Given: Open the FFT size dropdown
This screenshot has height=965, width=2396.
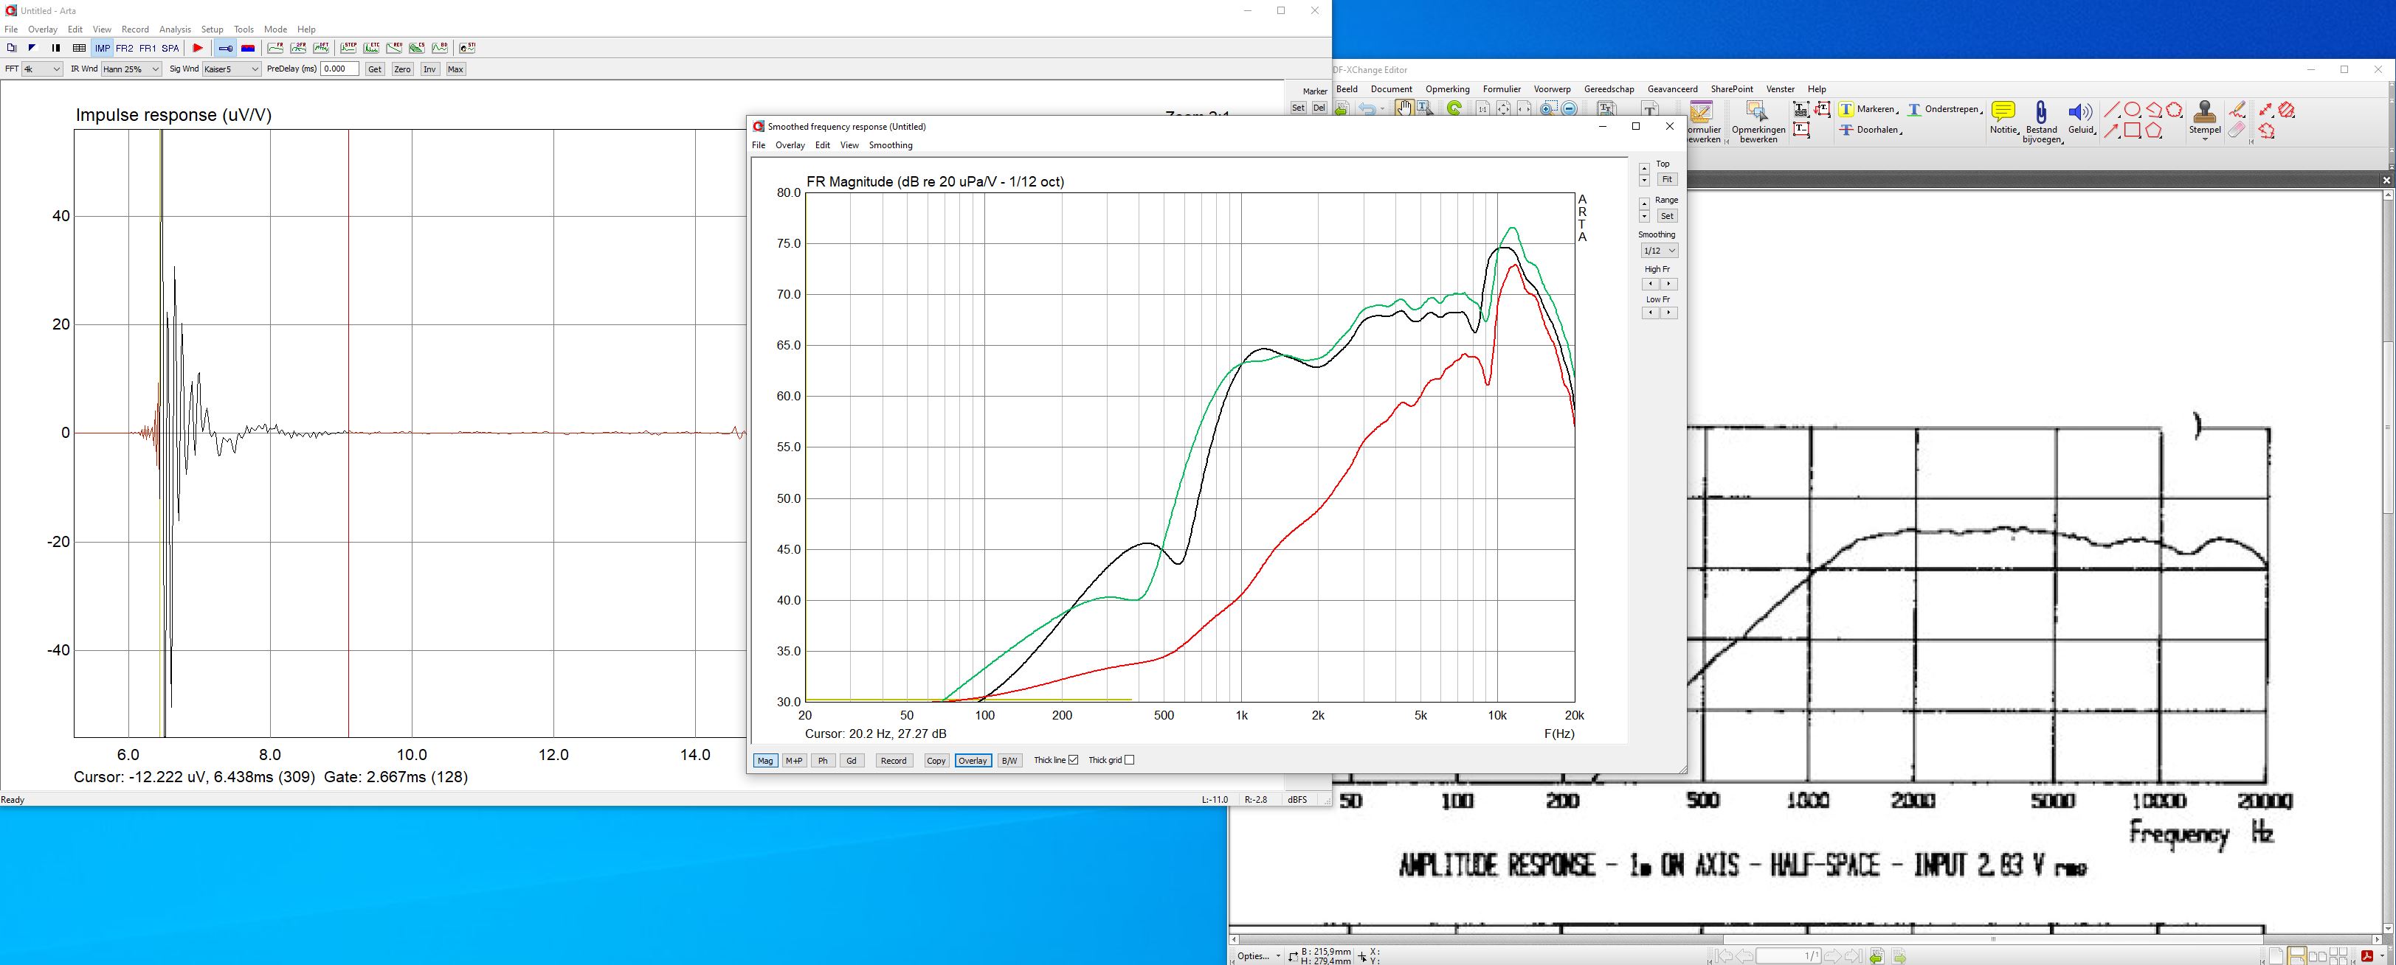Looking at the screenshot, I should 43,69.
